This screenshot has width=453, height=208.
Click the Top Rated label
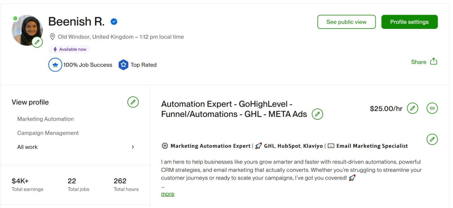pos(144,65)
